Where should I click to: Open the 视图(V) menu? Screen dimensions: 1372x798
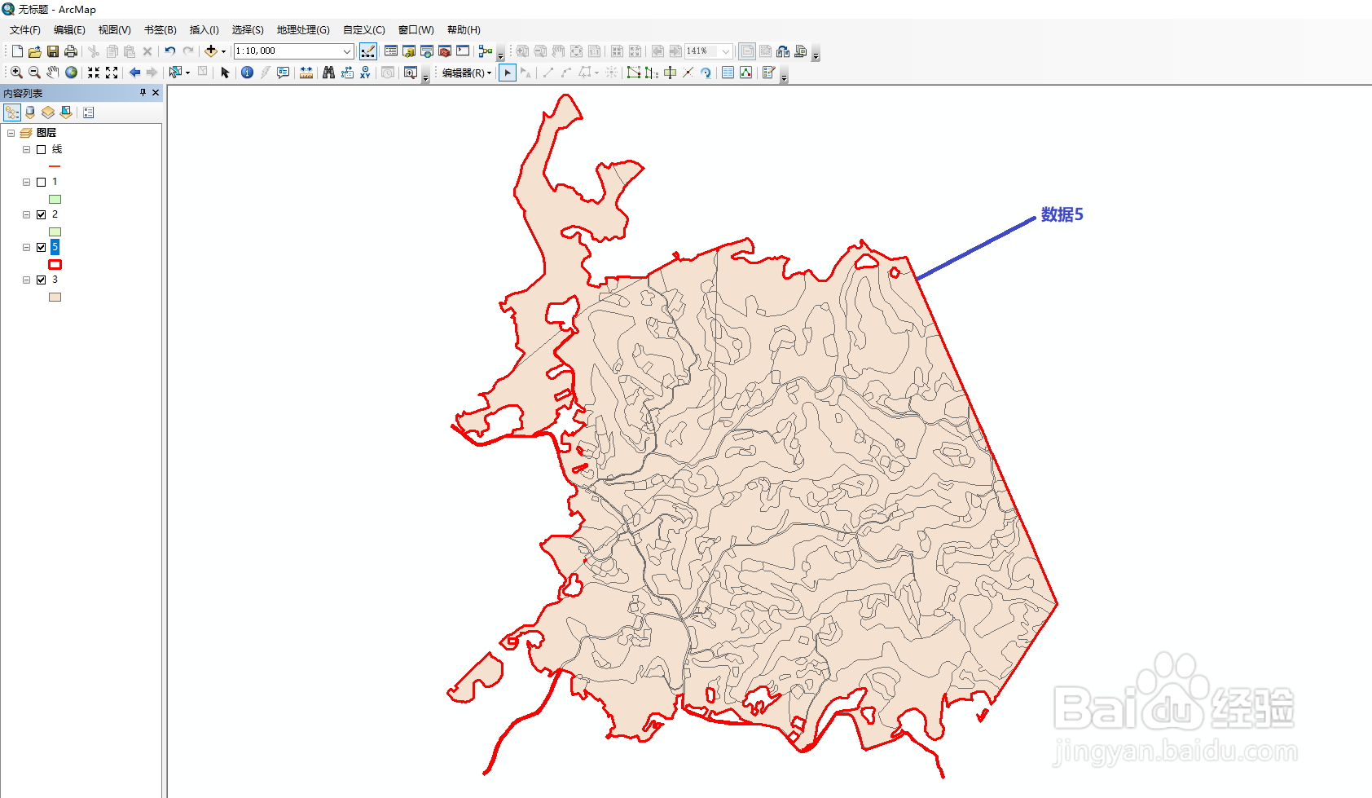115,30
